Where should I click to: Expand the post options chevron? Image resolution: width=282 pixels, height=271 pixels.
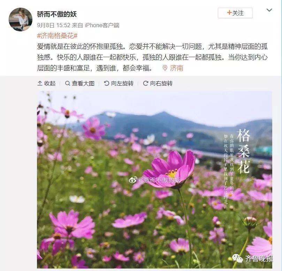(269, 10)
